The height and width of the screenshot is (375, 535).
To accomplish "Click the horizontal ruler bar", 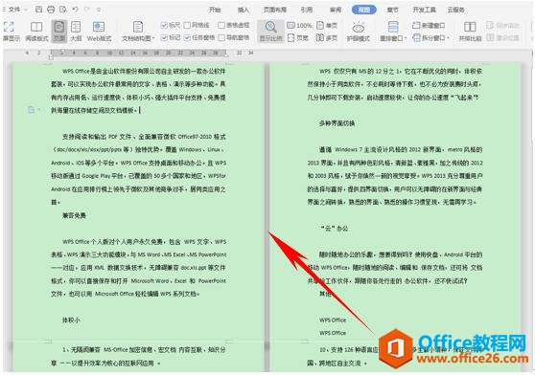I will click(139, 53).
